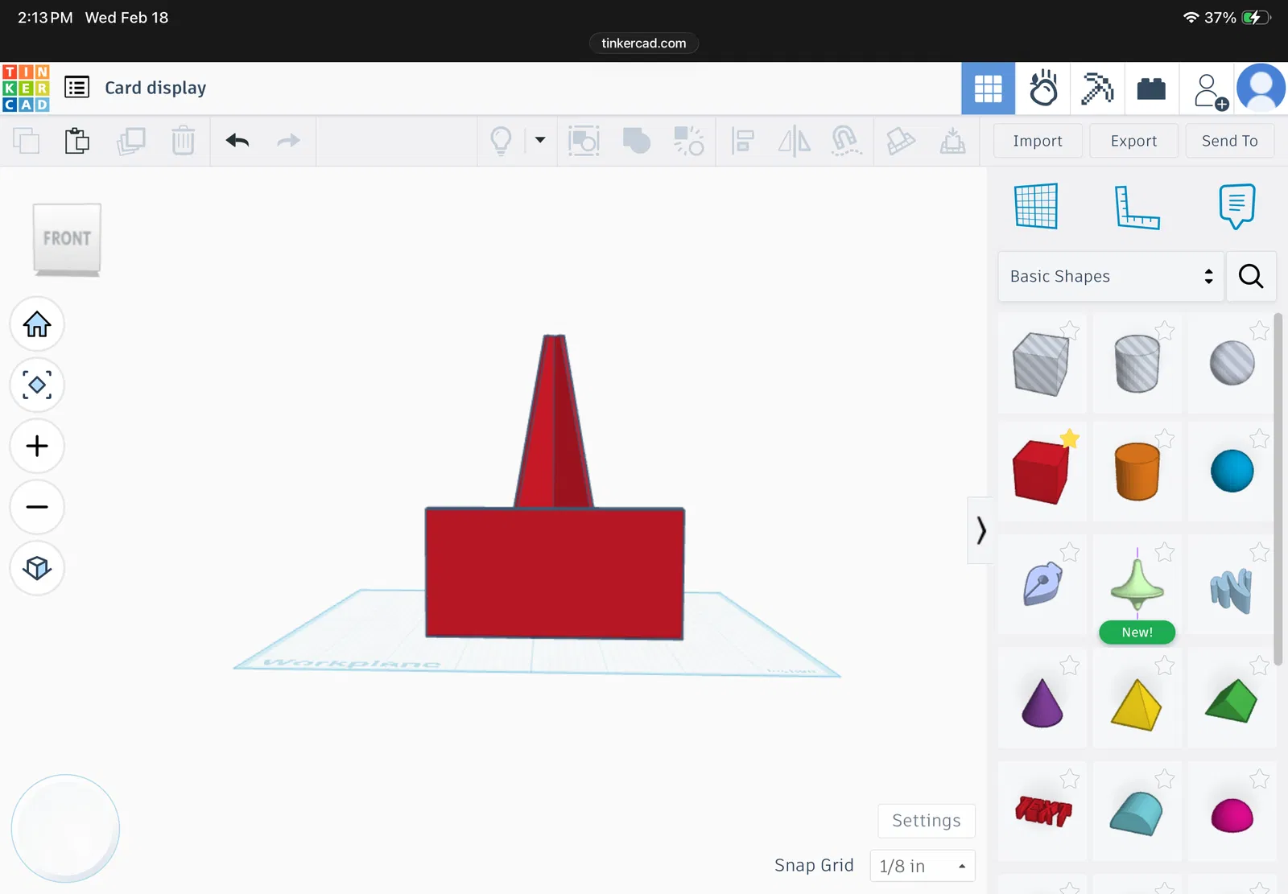Switch to 3D design grid view
The height and width of the screenshot is (894, 1288).
point(989,89)
